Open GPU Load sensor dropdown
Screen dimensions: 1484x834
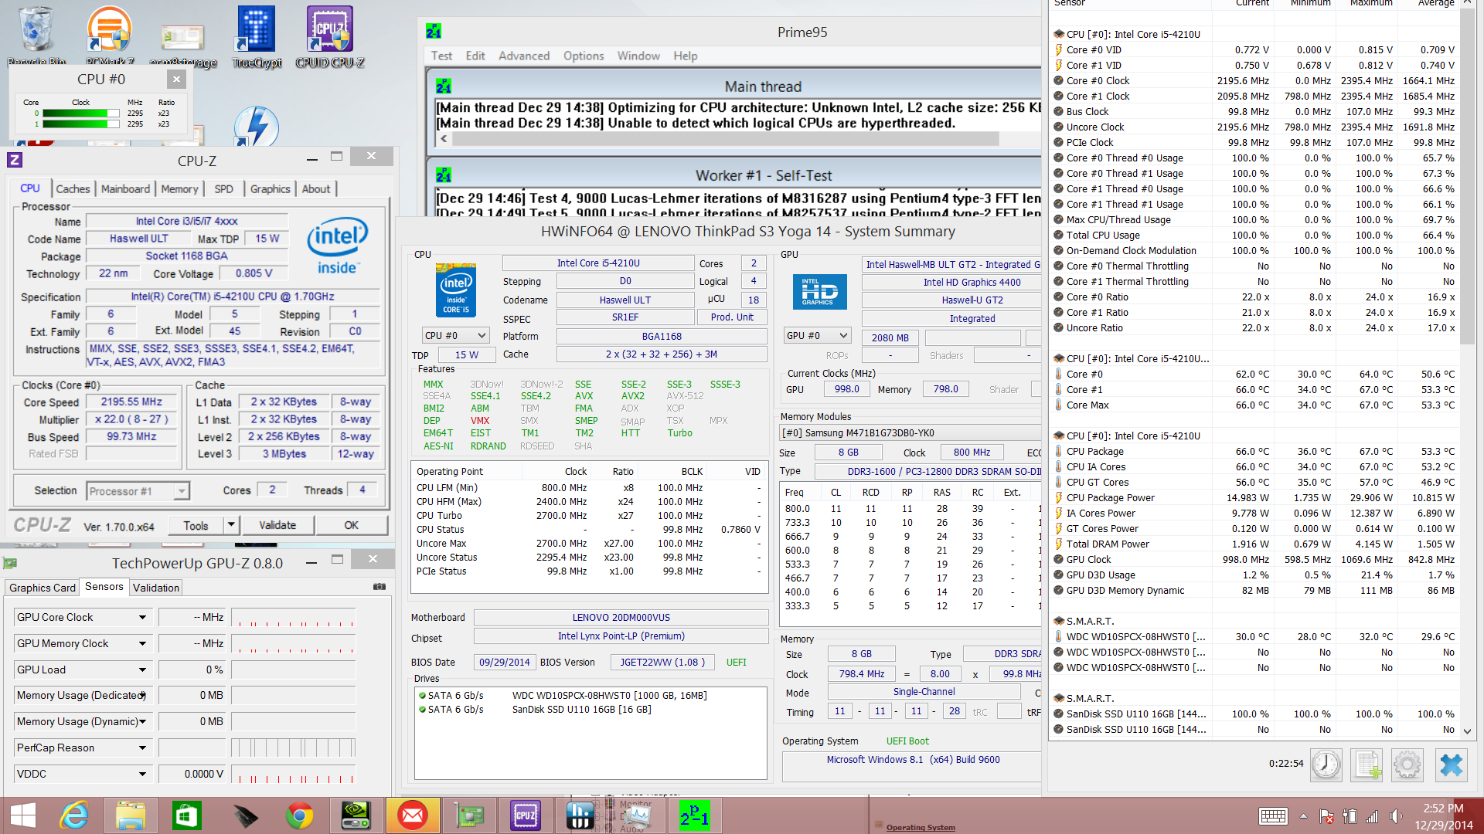tap(143, 670)
